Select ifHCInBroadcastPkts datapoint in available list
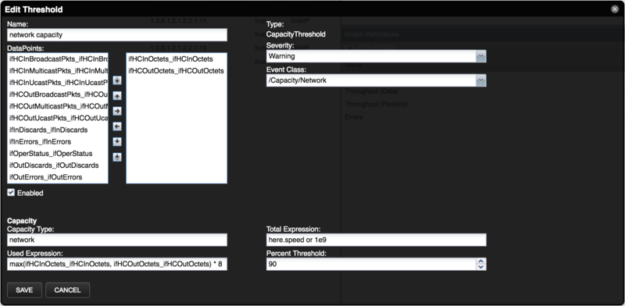 (58, 59)
